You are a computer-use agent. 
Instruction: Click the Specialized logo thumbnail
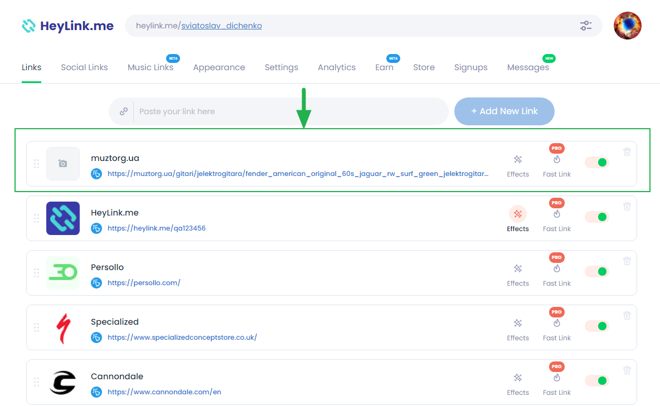point(63,327)
